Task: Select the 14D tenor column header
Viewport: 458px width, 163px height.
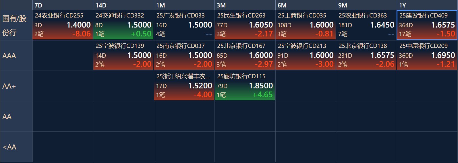Action: 123,5
